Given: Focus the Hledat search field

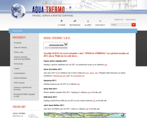Looking at the screenshot, I should tap(121, 25).
